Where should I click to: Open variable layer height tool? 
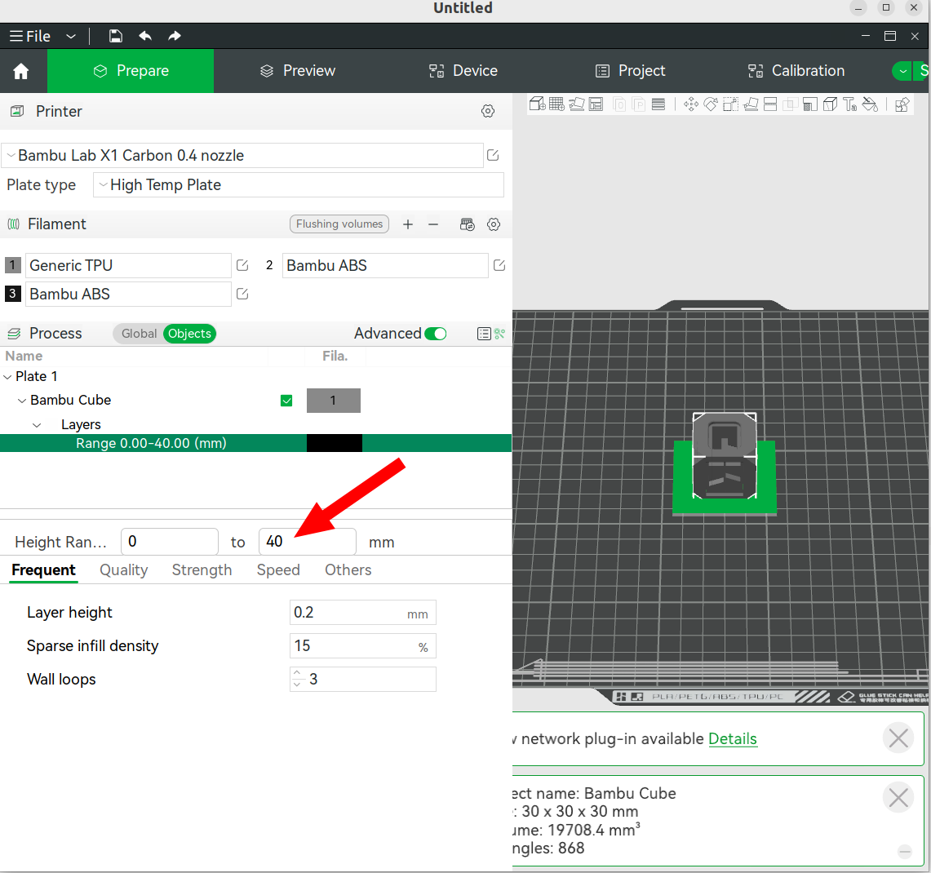click(658, 104)
